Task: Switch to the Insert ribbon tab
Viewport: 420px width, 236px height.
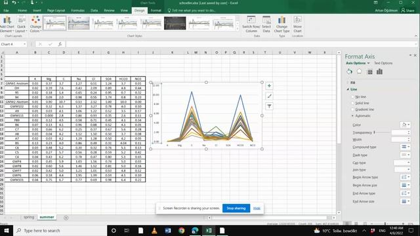Action: click(x=37, y=10)
